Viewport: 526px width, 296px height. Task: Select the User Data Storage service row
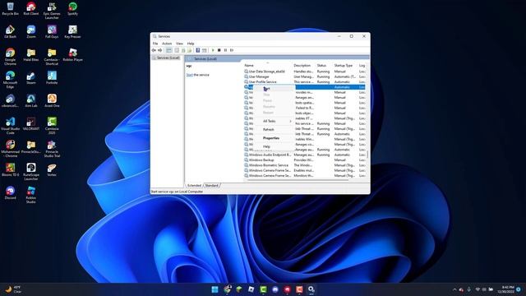(305, 72)
